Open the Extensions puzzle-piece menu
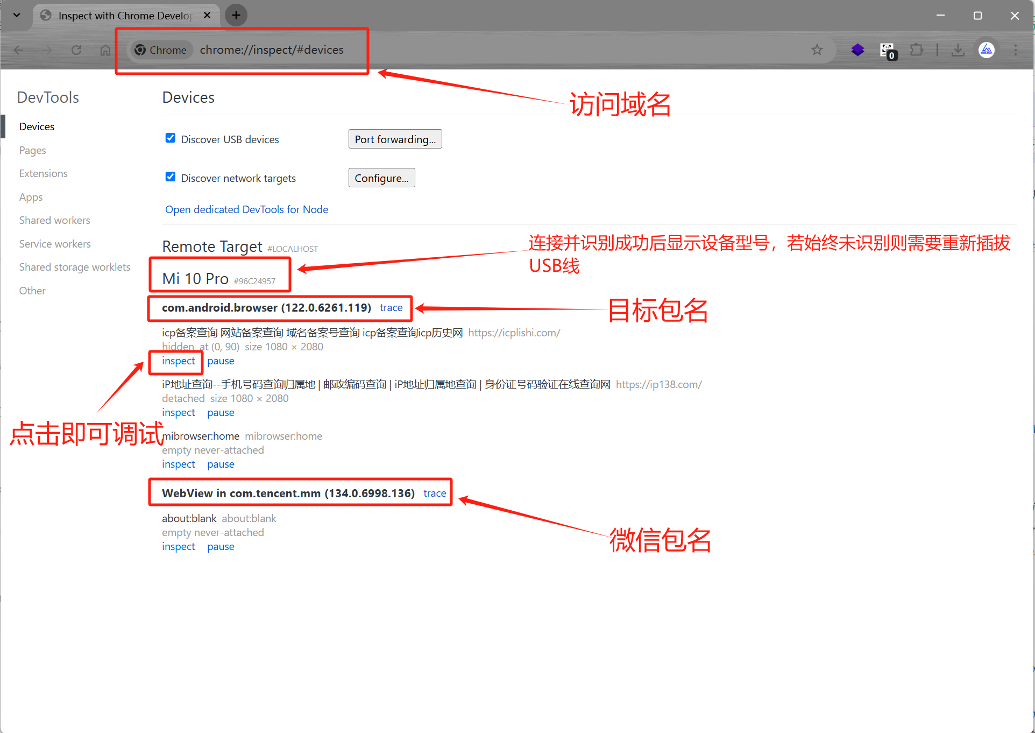The height and width of the screenshot is (733, 1035). pos(916,50)
